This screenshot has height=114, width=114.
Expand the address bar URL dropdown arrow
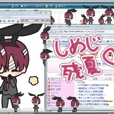pos(86,32)
